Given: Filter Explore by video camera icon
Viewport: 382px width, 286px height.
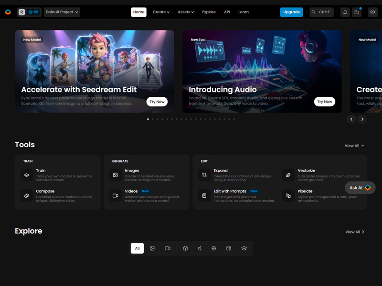Looking at the screenshot, I should click(168, 248).
